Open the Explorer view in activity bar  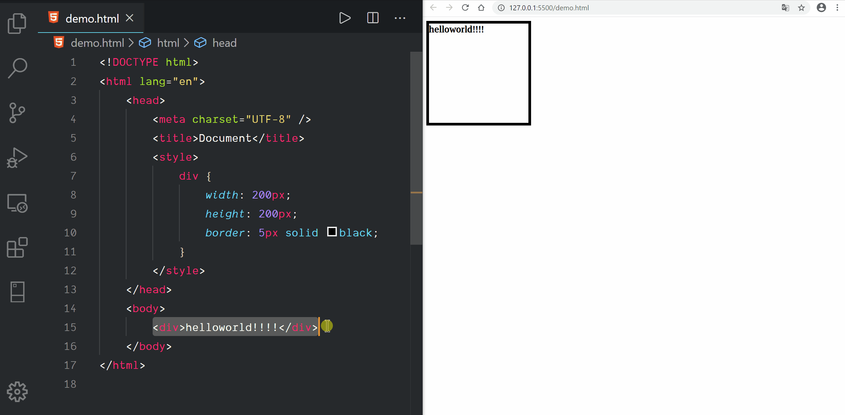click(x=17, y=23)
